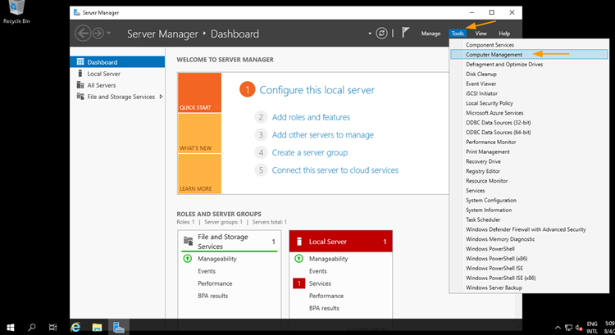Viewport: 615px width, 335px height.
Task: Select Component Services from Tools menu
Action: pyautogui.click(x=490, y=45)
